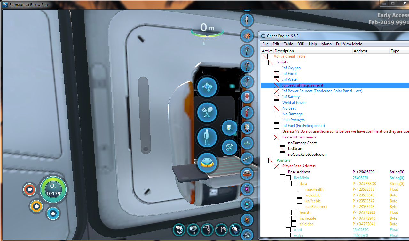Viewport: 409px width, 241px height.
Task: Click the Cheat Engine title bar icon
Action: pos(263,36)
